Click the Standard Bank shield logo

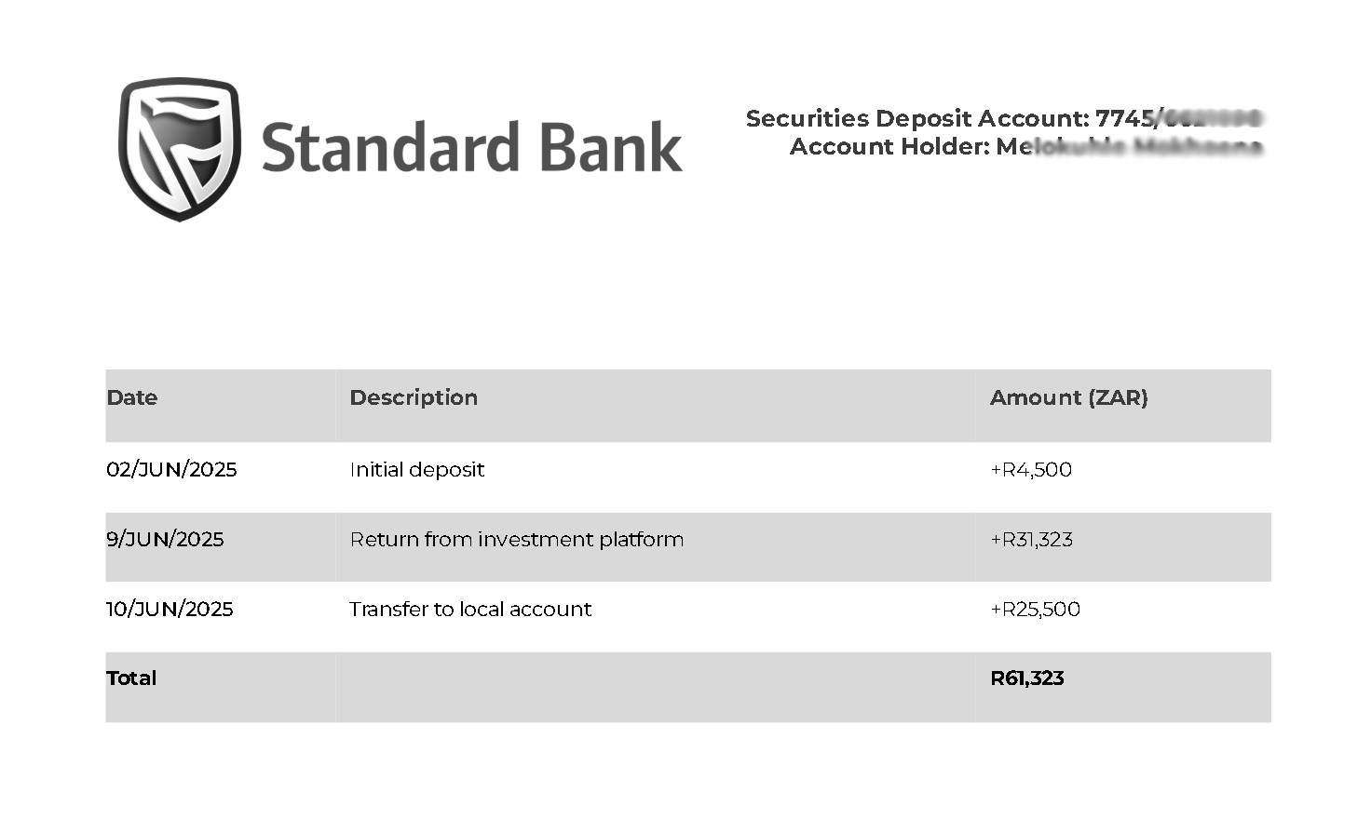pyautogui.click(x=180, y=149)
